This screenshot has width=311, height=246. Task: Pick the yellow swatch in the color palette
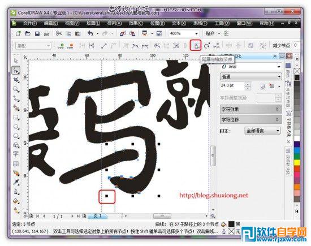297,163
